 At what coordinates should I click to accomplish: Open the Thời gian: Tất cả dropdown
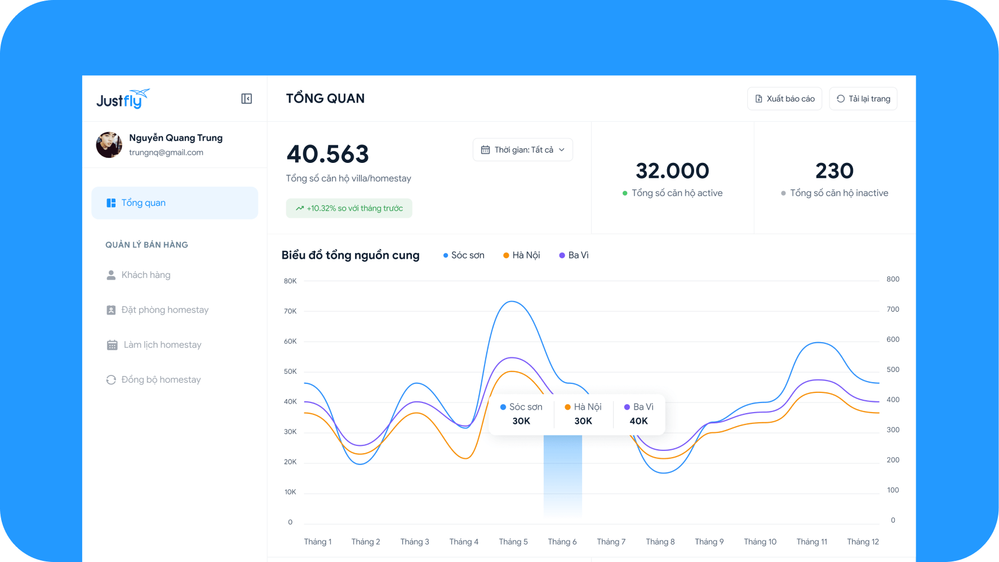(x=523, y=150)
